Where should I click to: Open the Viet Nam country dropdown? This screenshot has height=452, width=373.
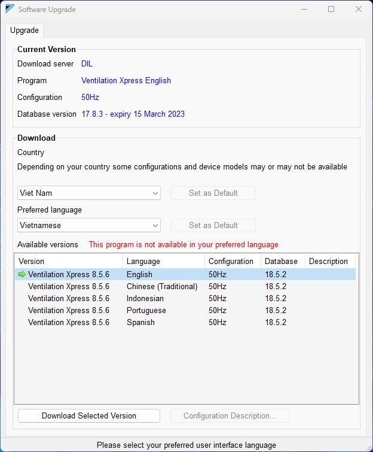click(89, 193)
